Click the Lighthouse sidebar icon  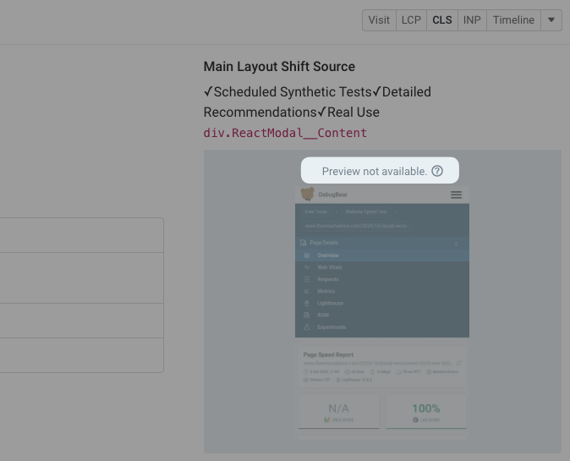point(307,303)
